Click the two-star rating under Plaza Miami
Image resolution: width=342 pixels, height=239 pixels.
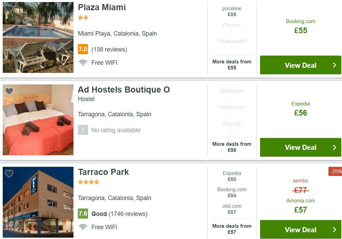(83, 18)
